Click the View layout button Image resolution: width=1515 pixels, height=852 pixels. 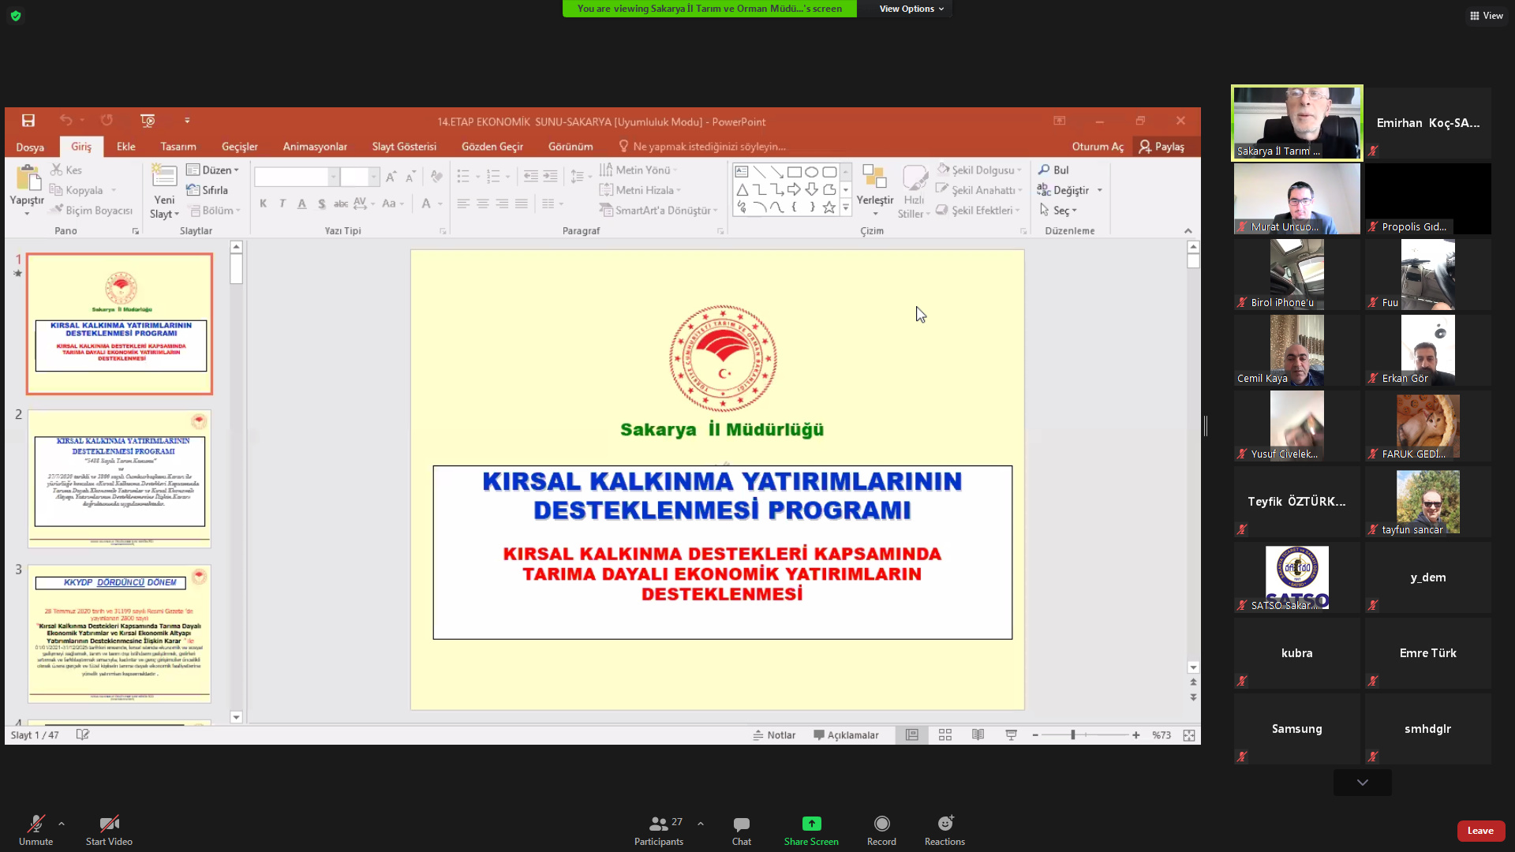coord(1486,16)
